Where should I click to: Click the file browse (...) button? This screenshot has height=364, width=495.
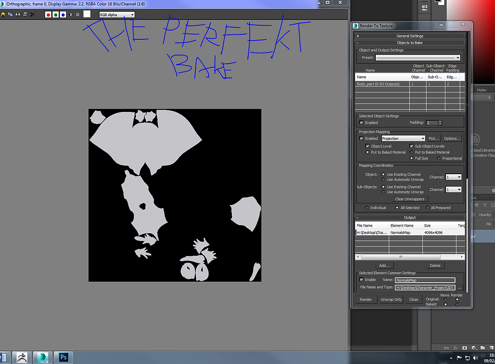[460, 288]
